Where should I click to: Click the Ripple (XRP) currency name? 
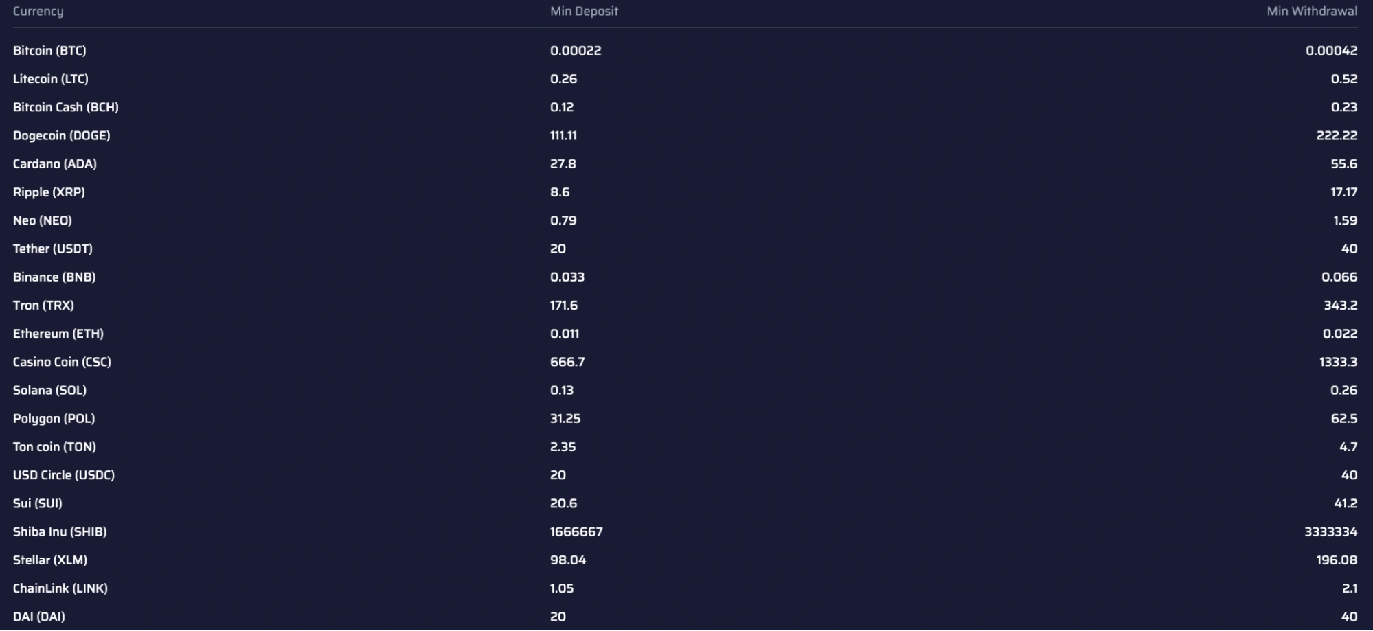point(49,192)
